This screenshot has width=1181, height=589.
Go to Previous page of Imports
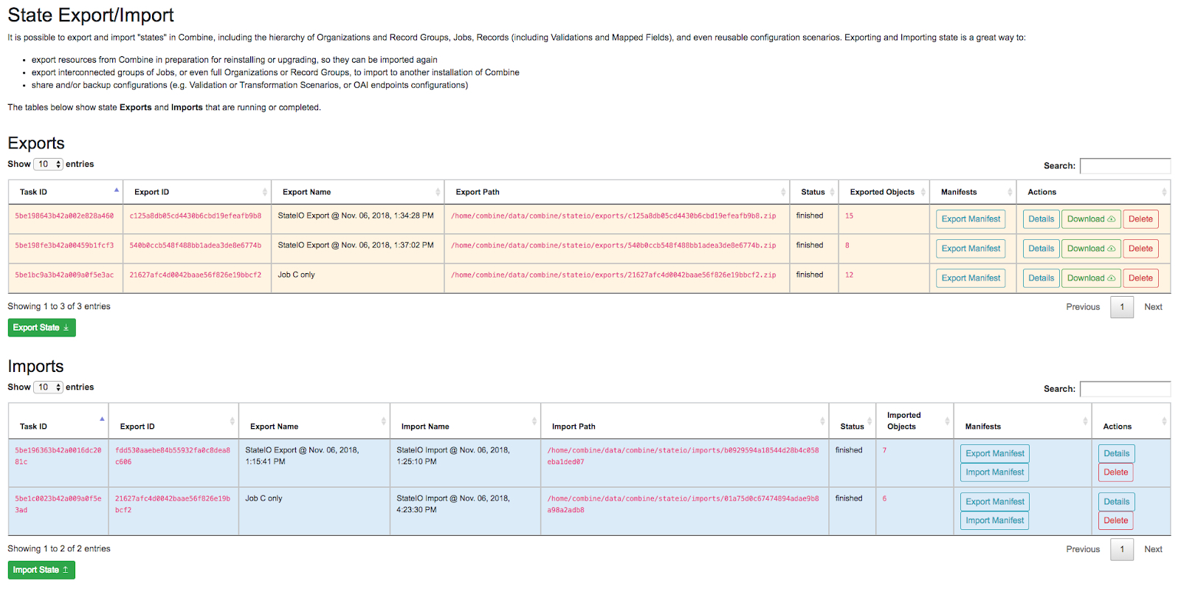coord(1083,549)
